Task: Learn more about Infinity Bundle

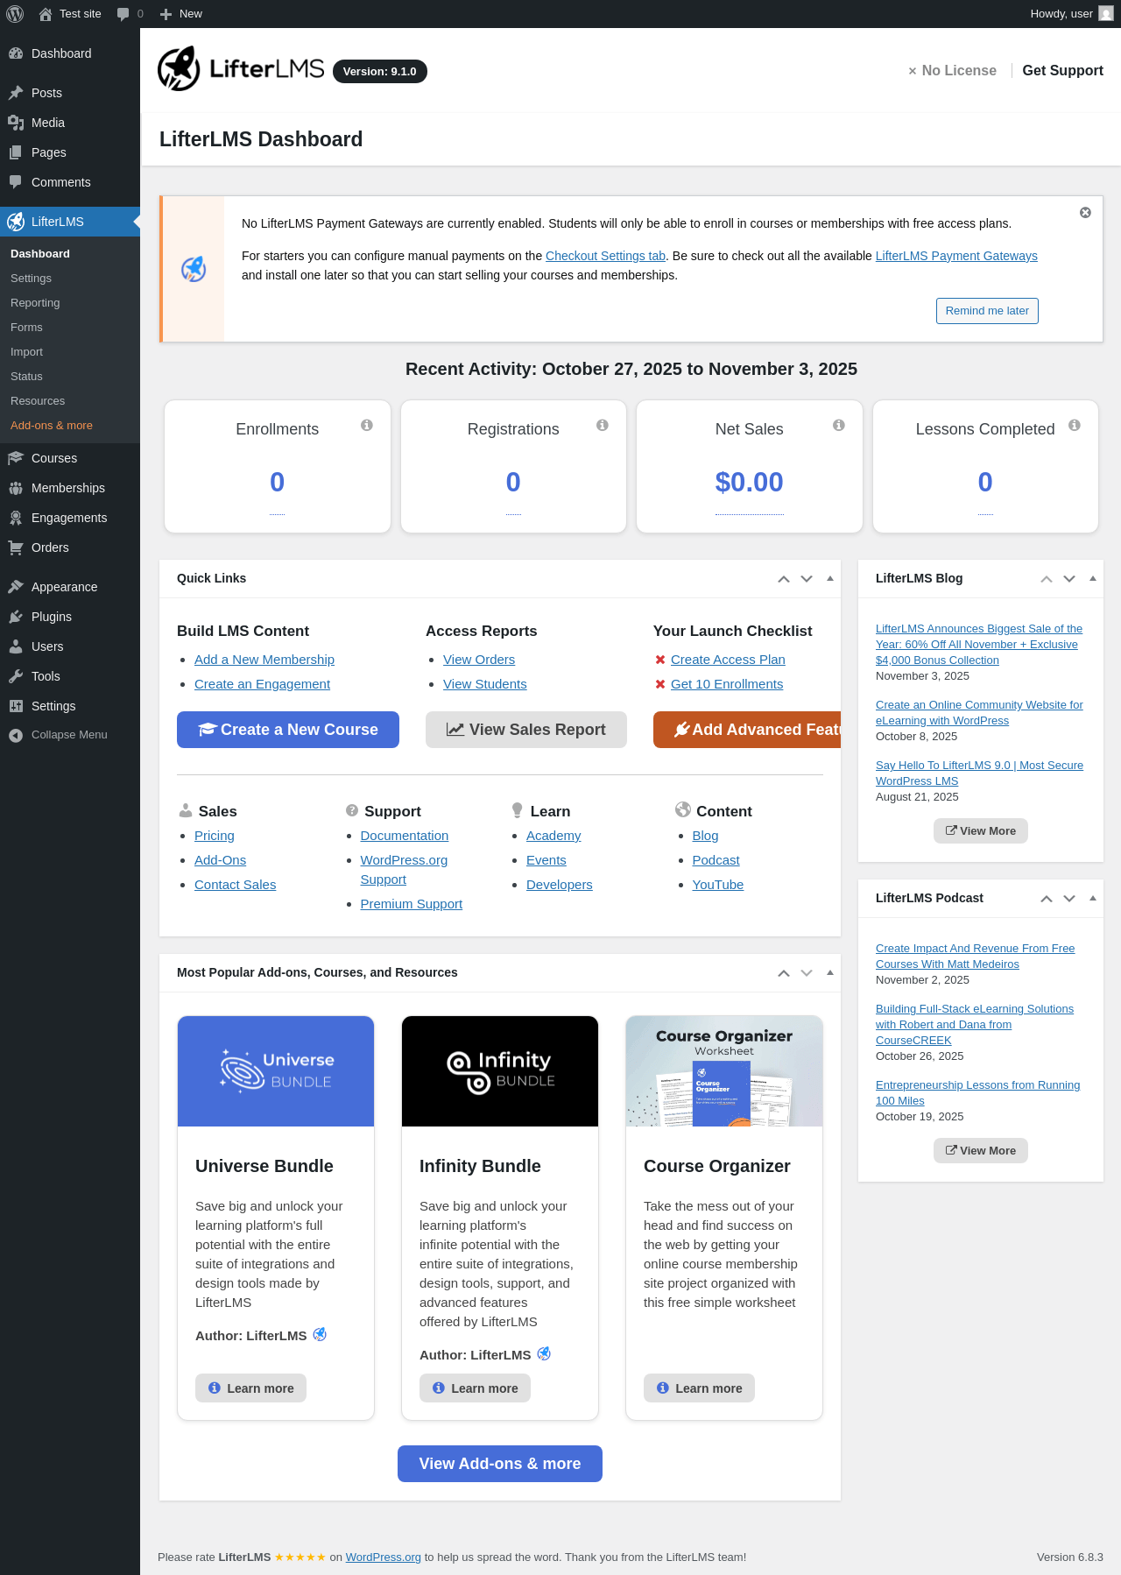Action: pos(475,1388)
